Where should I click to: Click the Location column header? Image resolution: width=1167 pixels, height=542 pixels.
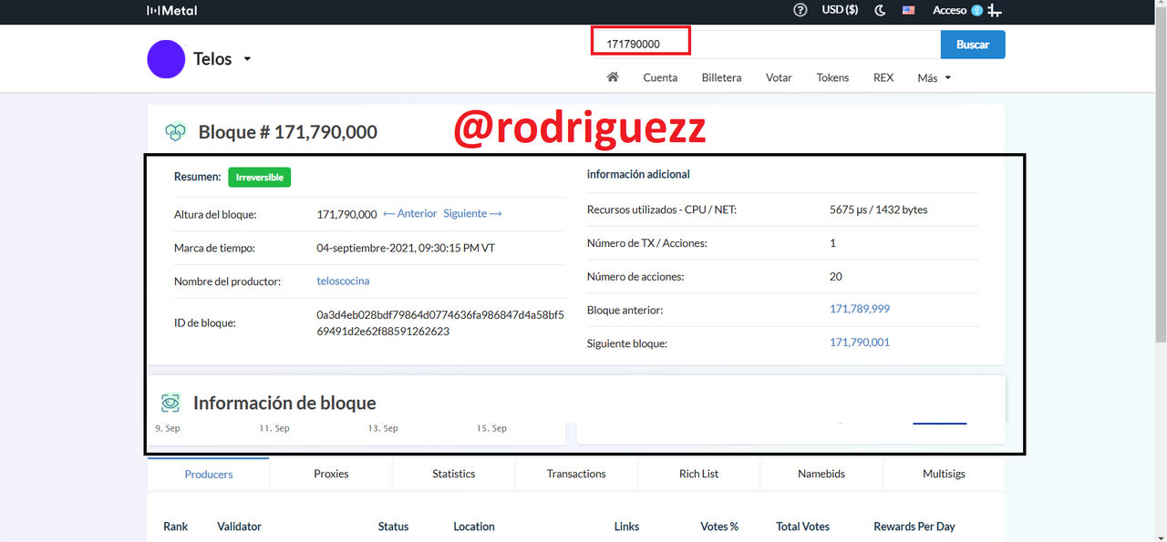474,527
